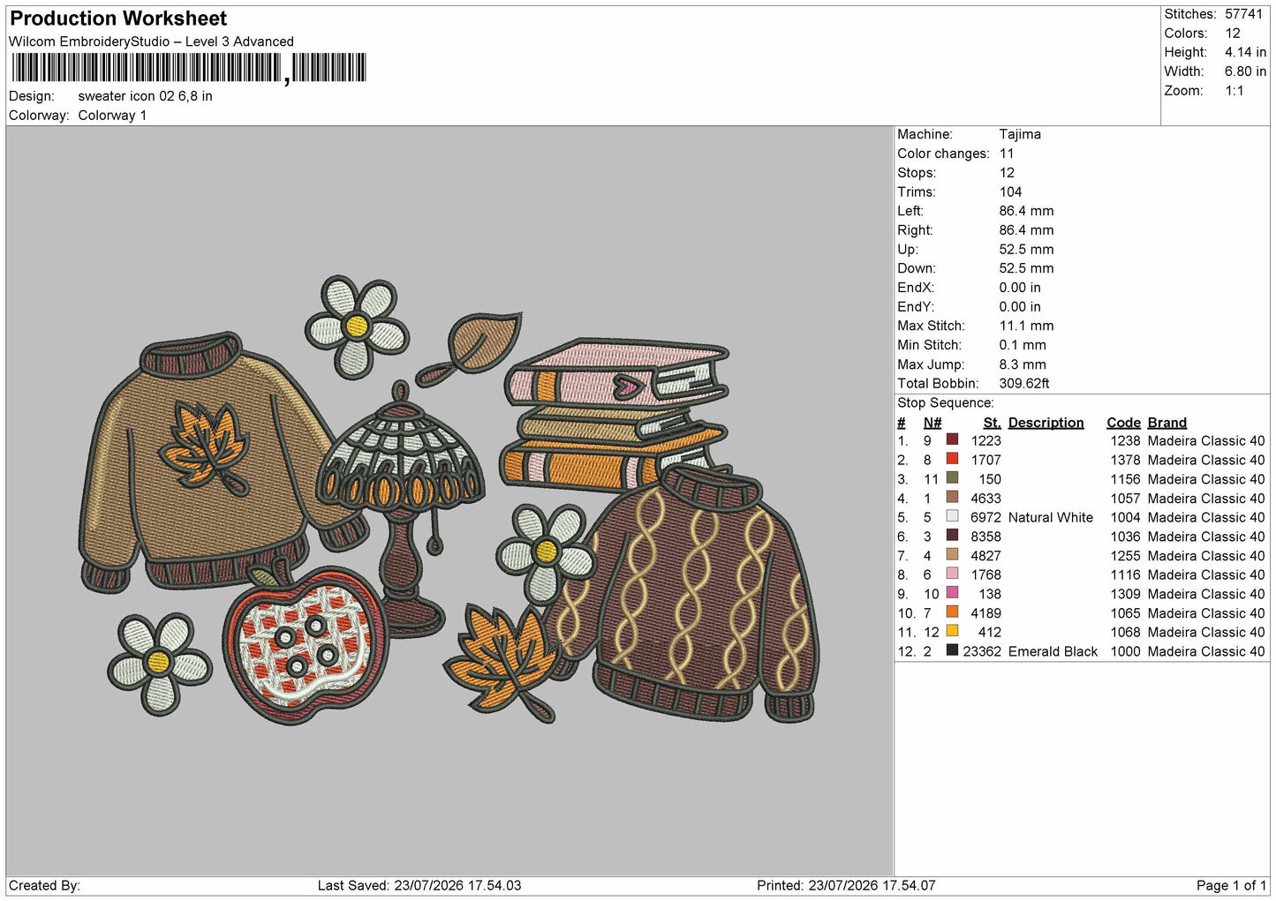
Task: Click the pink swatch for code 1116
Action: (952, 574)
